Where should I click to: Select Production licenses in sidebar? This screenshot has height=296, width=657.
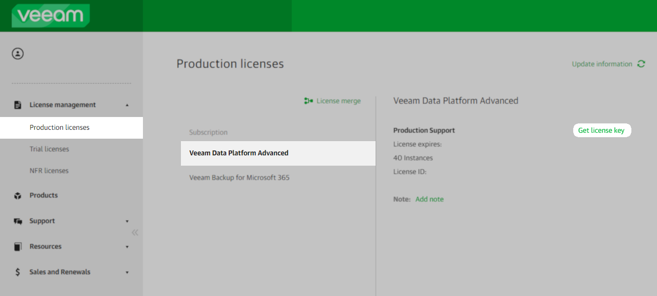point(71,128)
